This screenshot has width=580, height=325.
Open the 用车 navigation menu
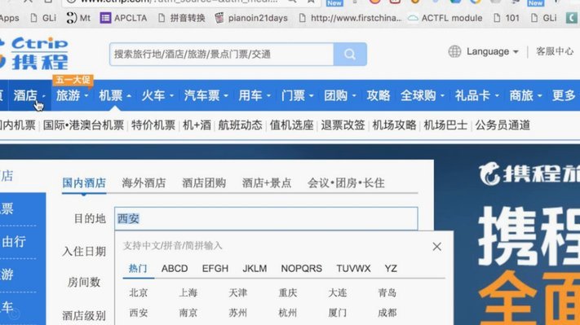[x=255, y=95]
